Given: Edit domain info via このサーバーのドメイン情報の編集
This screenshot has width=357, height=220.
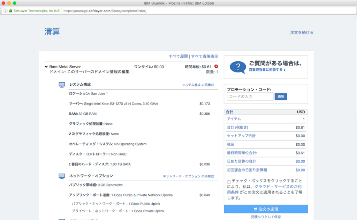Looking at the screenshot, I should (x=98, y=72).
